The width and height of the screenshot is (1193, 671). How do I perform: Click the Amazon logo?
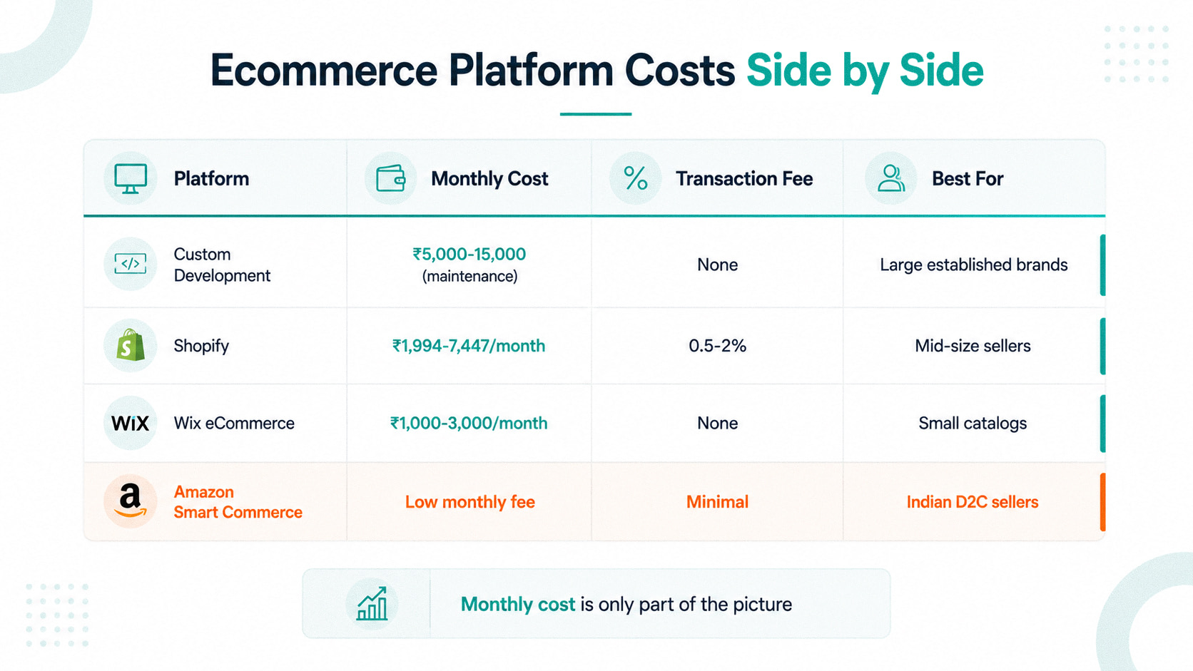(x=131, y=501)
